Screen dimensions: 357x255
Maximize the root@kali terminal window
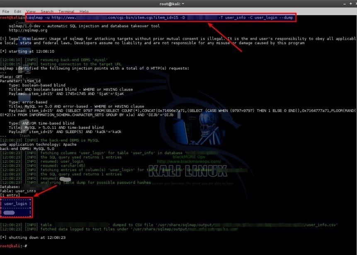coord(350,4)
